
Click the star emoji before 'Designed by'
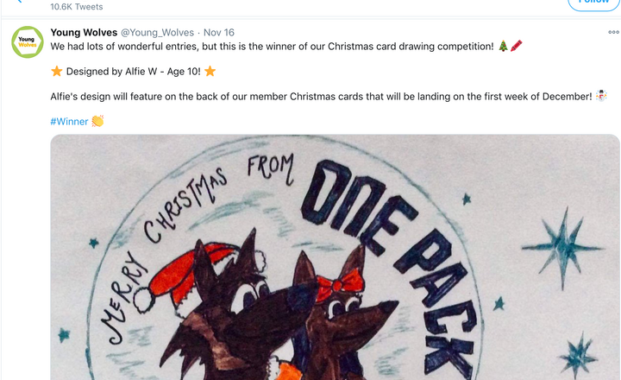point(57,71)
